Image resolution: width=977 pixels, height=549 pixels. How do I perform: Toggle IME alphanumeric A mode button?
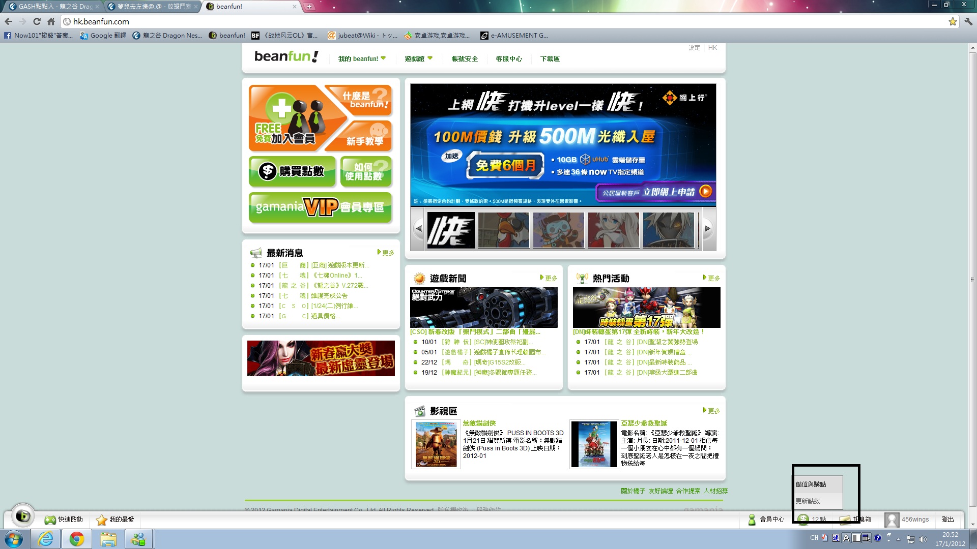846,538
